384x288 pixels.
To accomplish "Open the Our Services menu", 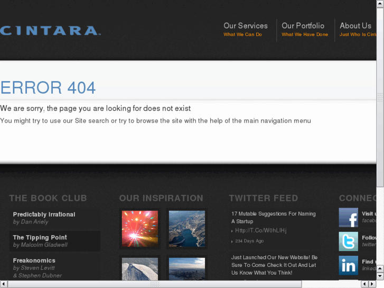I will pyautogui.click(x=246, y=30).
